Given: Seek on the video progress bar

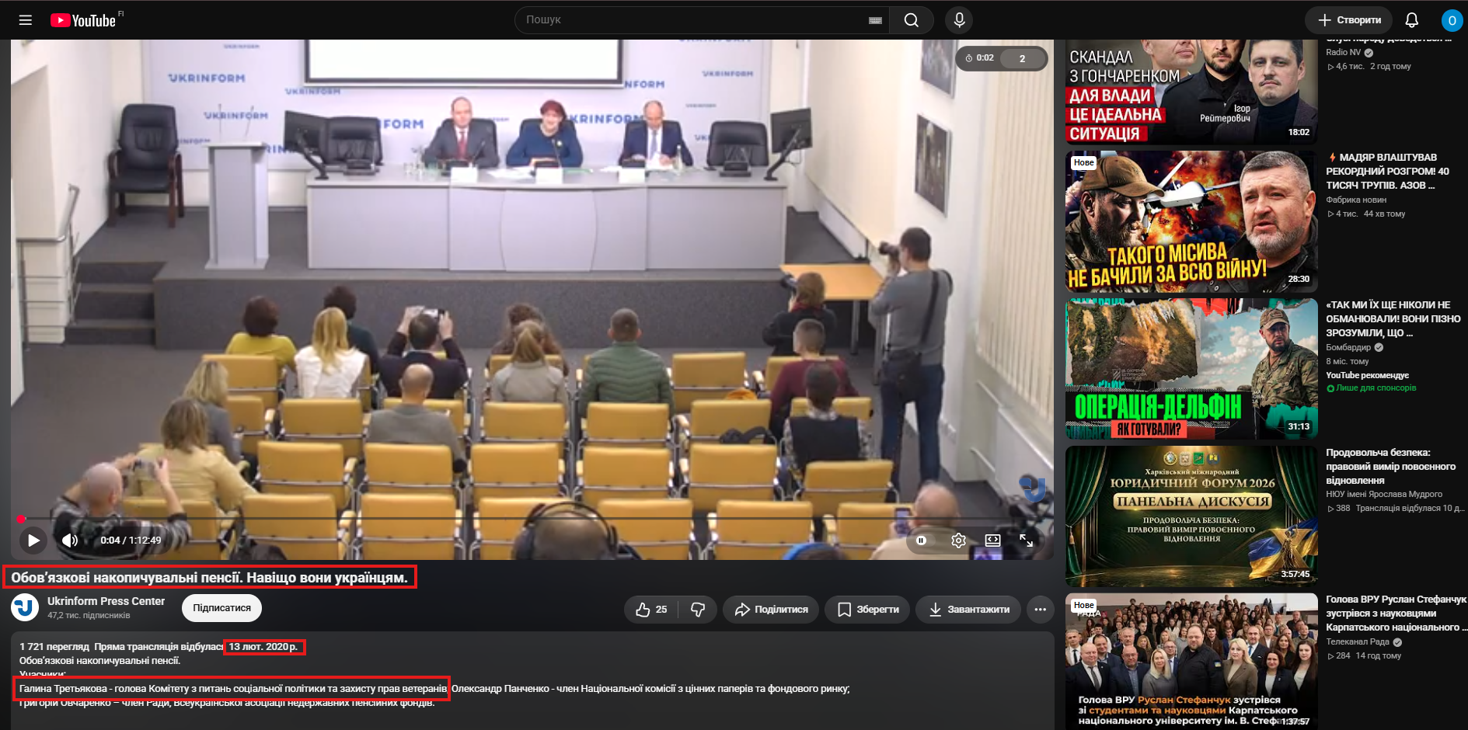Looking at the screenshot, I should coord(532,518).
